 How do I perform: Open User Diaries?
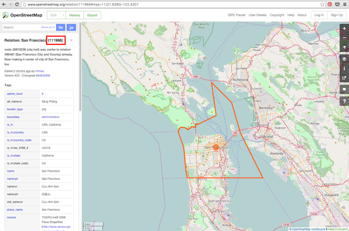258,15
